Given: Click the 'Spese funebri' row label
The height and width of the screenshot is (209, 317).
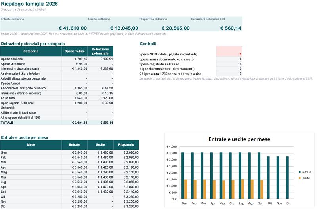Looking at the screenshot, I should click(x=10, y=84).
